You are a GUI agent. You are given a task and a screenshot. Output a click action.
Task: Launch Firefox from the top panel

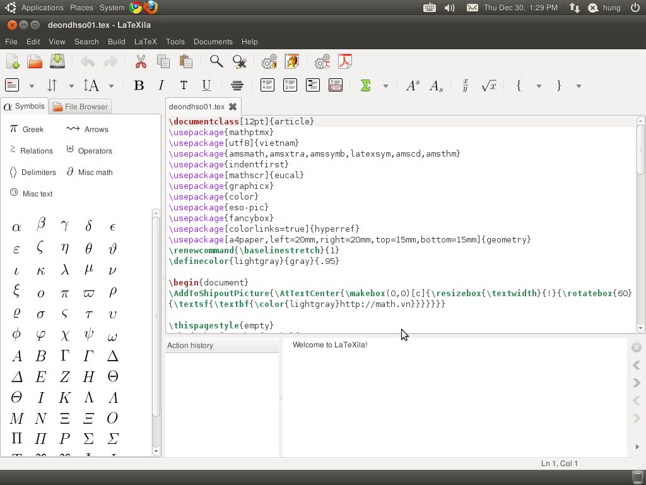(151, 8)
